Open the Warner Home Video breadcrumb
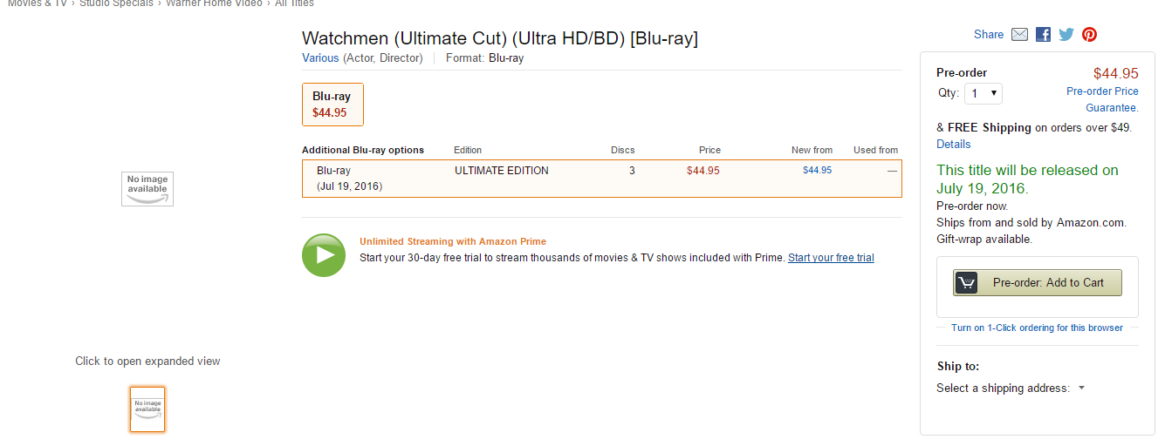Screen dimensions: 1165x446 click(214, 3)
